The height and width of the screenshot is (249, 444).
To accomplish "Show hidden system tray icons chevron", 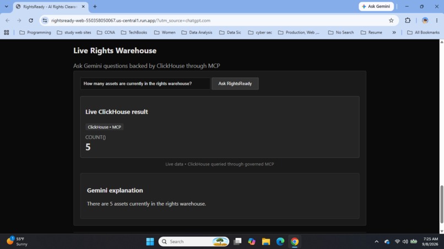I will pos(376,242).
